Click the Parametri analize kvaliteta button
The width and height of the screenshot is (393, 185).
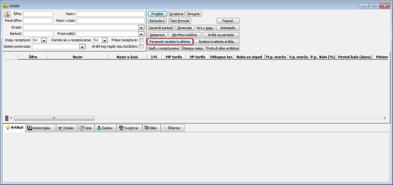pyautogui.click(x=170, y=42)
